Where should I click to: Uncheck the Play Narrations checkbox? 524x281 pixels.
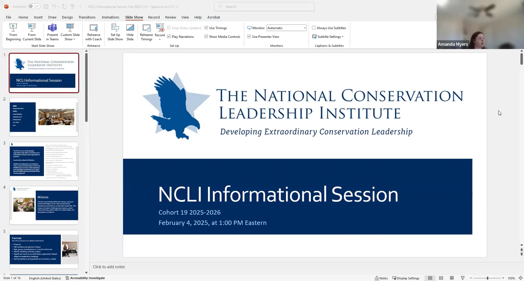coord(169,36)
